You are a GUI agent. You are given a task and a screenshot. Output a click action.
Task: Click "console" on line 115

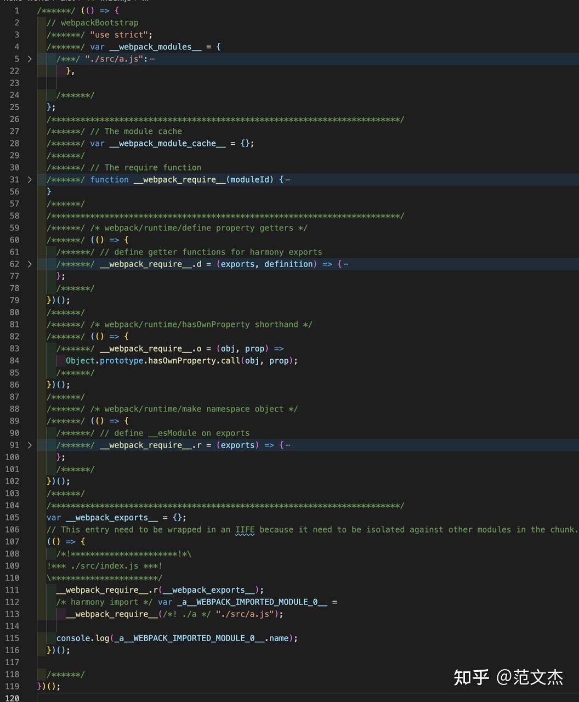(x=73, y=638)
